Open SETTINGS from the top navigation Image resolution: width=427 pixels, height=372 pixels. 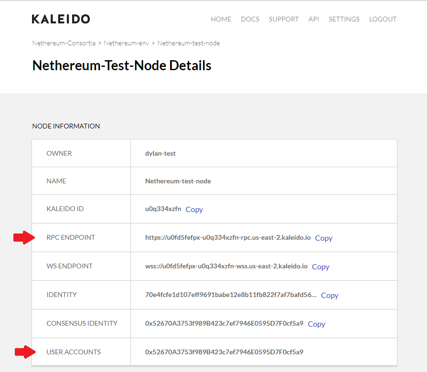pyautogui.click(x=344, y=19)
